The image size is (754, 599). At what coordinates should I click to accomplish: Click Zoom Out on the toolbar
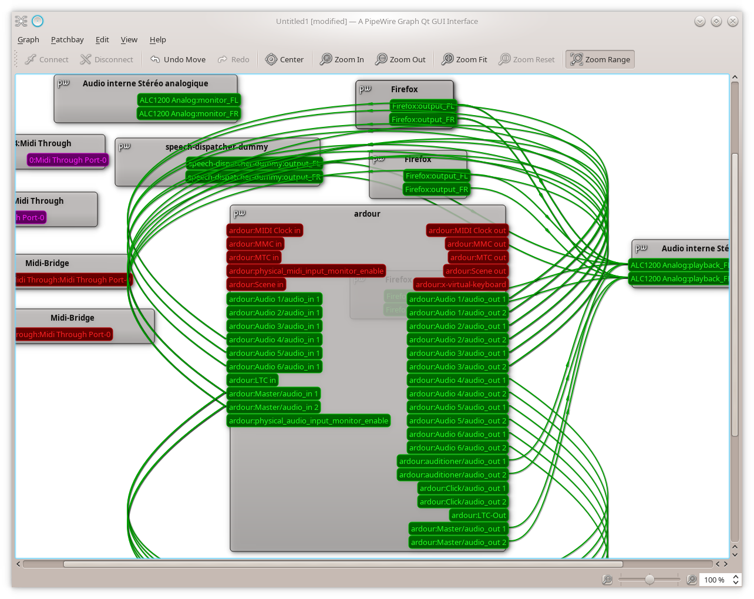tap(400, 59)
